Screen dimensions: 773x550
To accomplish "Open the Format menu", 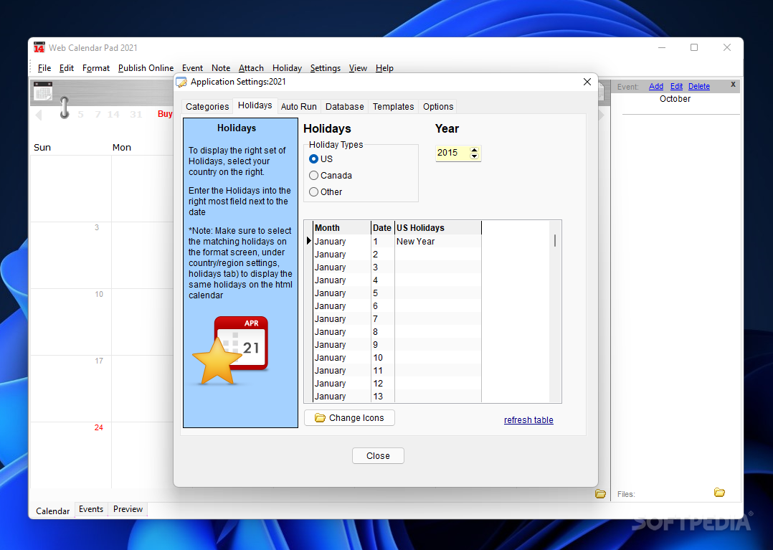I will click(95, 68).
